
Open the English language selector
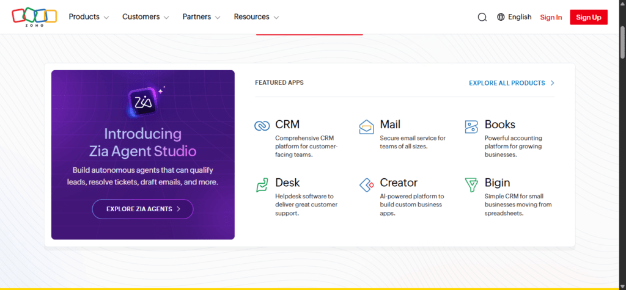pyautogui.click(x=514, y=16)
